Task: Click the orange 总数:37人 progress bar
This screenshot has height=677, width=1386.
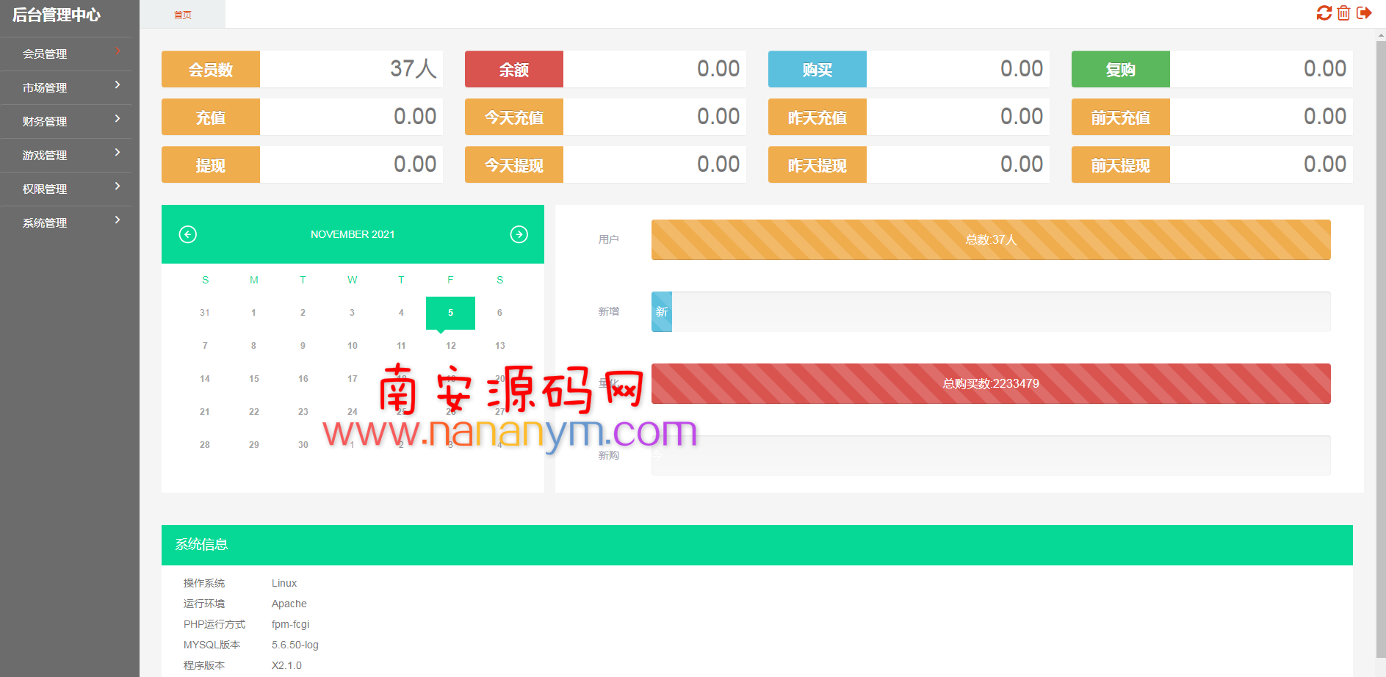Action: pos(991,239)
